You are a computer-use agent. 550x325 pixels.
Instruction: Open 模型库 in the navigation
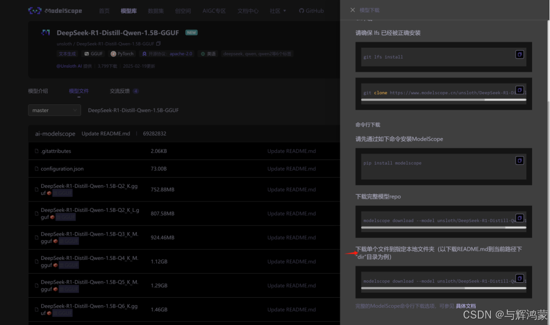point(129,11)
